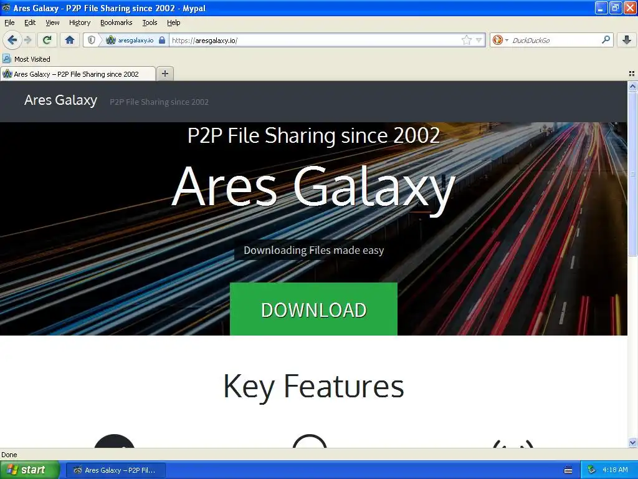This screenshot has width=638, height=479.
Task: Click the search magnifier icon
Action: pyautogui.click(x=606, y=40)
